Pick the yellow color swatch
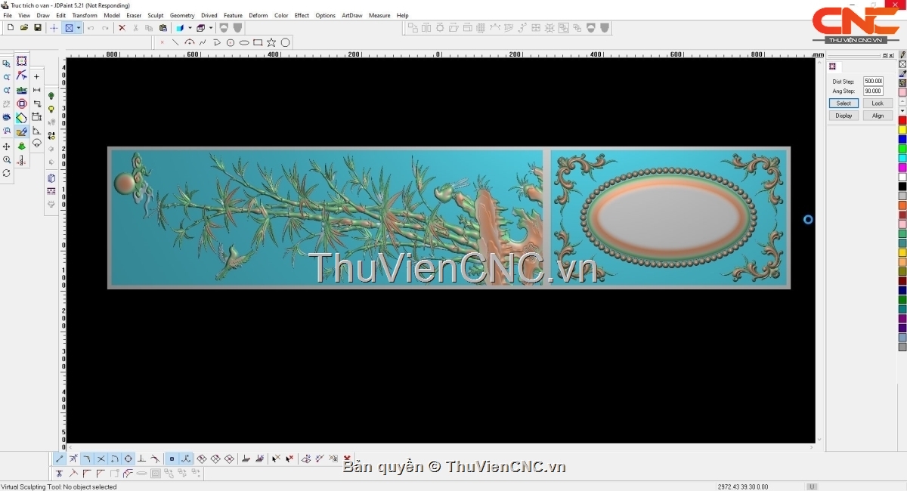907x491 pixels. pos(902,130)
